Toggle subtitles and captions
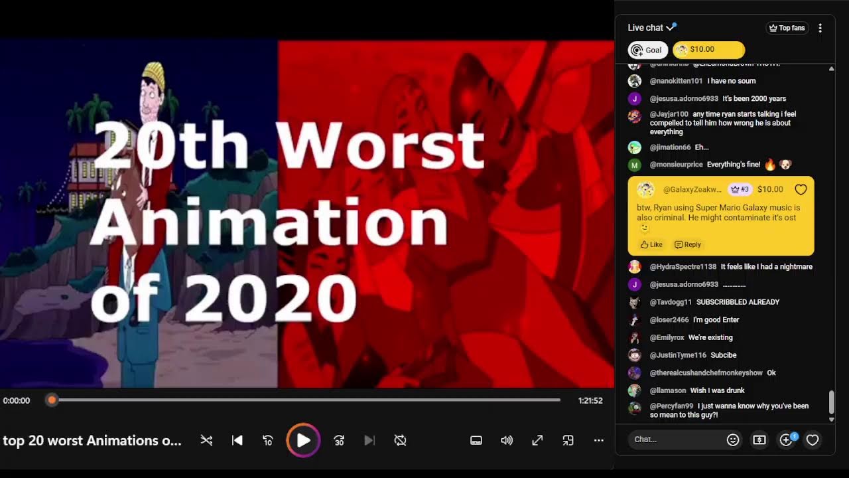This screenshot has width=849, height=478. coord(476,440)
